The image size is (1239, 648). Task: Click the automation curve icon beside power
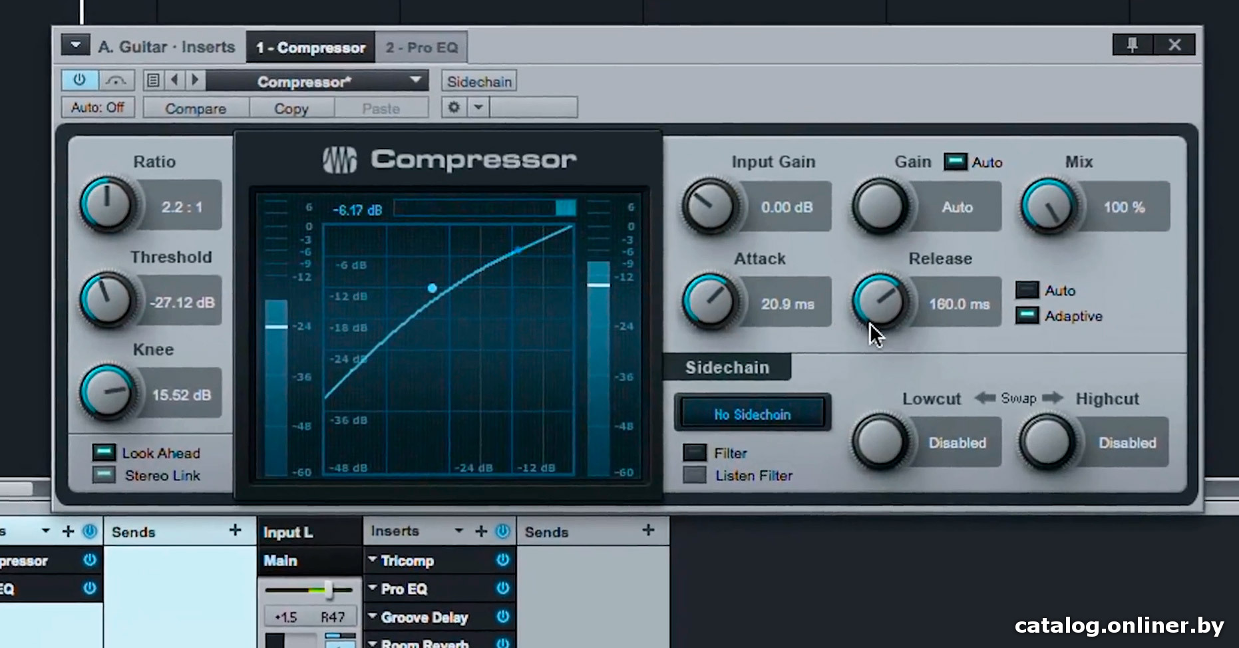(x=116, y=81)
